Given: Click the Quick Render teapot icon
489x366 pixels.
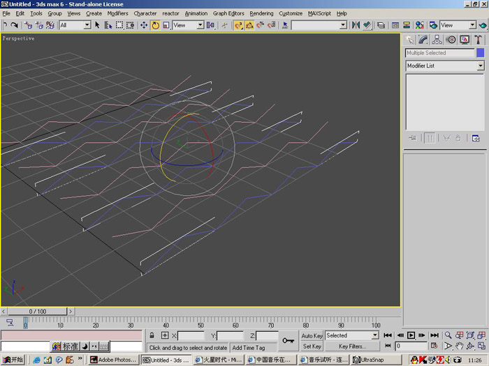Looking at the screenshot, I should (x=483, y=25).
